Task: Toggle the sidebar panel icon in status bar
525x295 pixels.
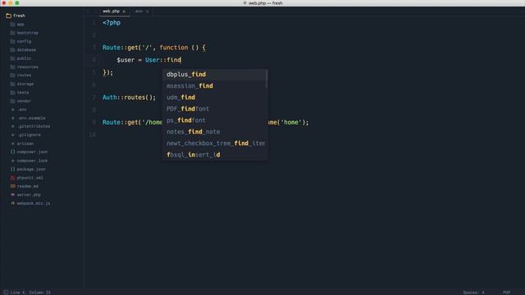Action: [6, 293]
